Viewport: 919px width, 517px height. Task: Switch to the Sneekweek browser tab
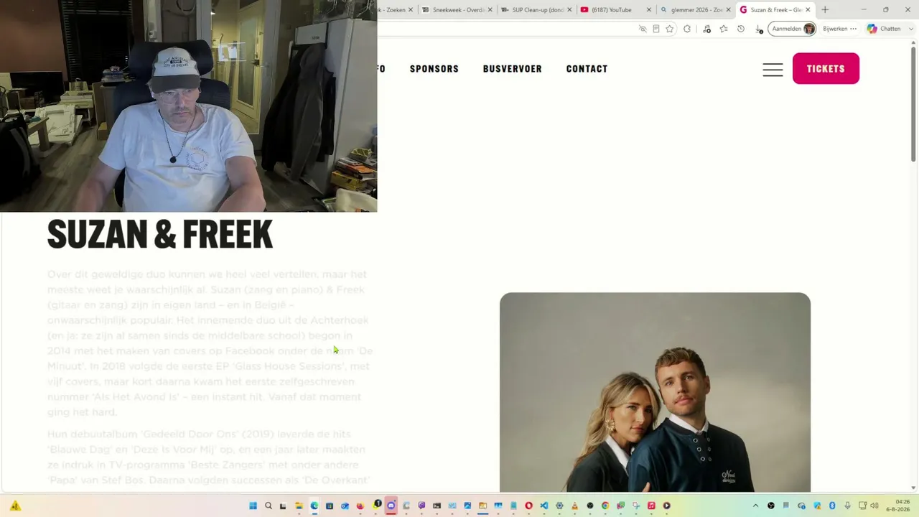click(457, 10)
